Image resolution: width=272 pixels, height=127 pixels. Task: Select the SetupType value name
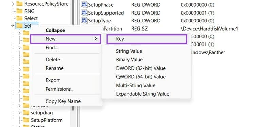click(100, 21)
